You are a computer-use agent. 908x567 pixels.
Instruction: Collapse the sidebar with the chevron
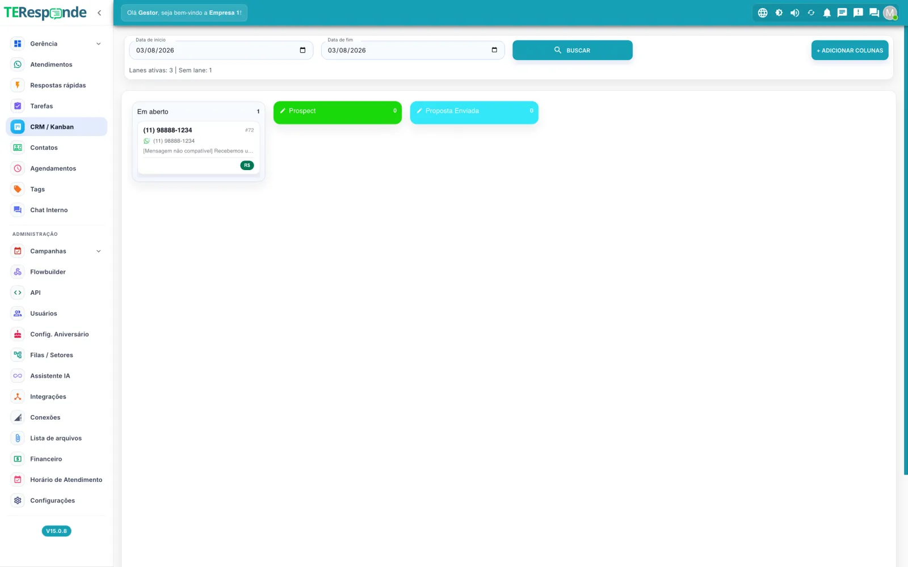point(99,12)
